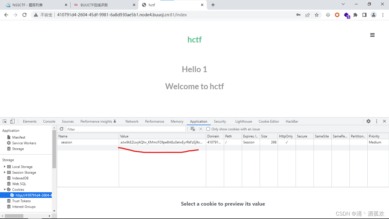Bookmark this page with star icon
Screen dimensions: 389x219
point(317,15)
